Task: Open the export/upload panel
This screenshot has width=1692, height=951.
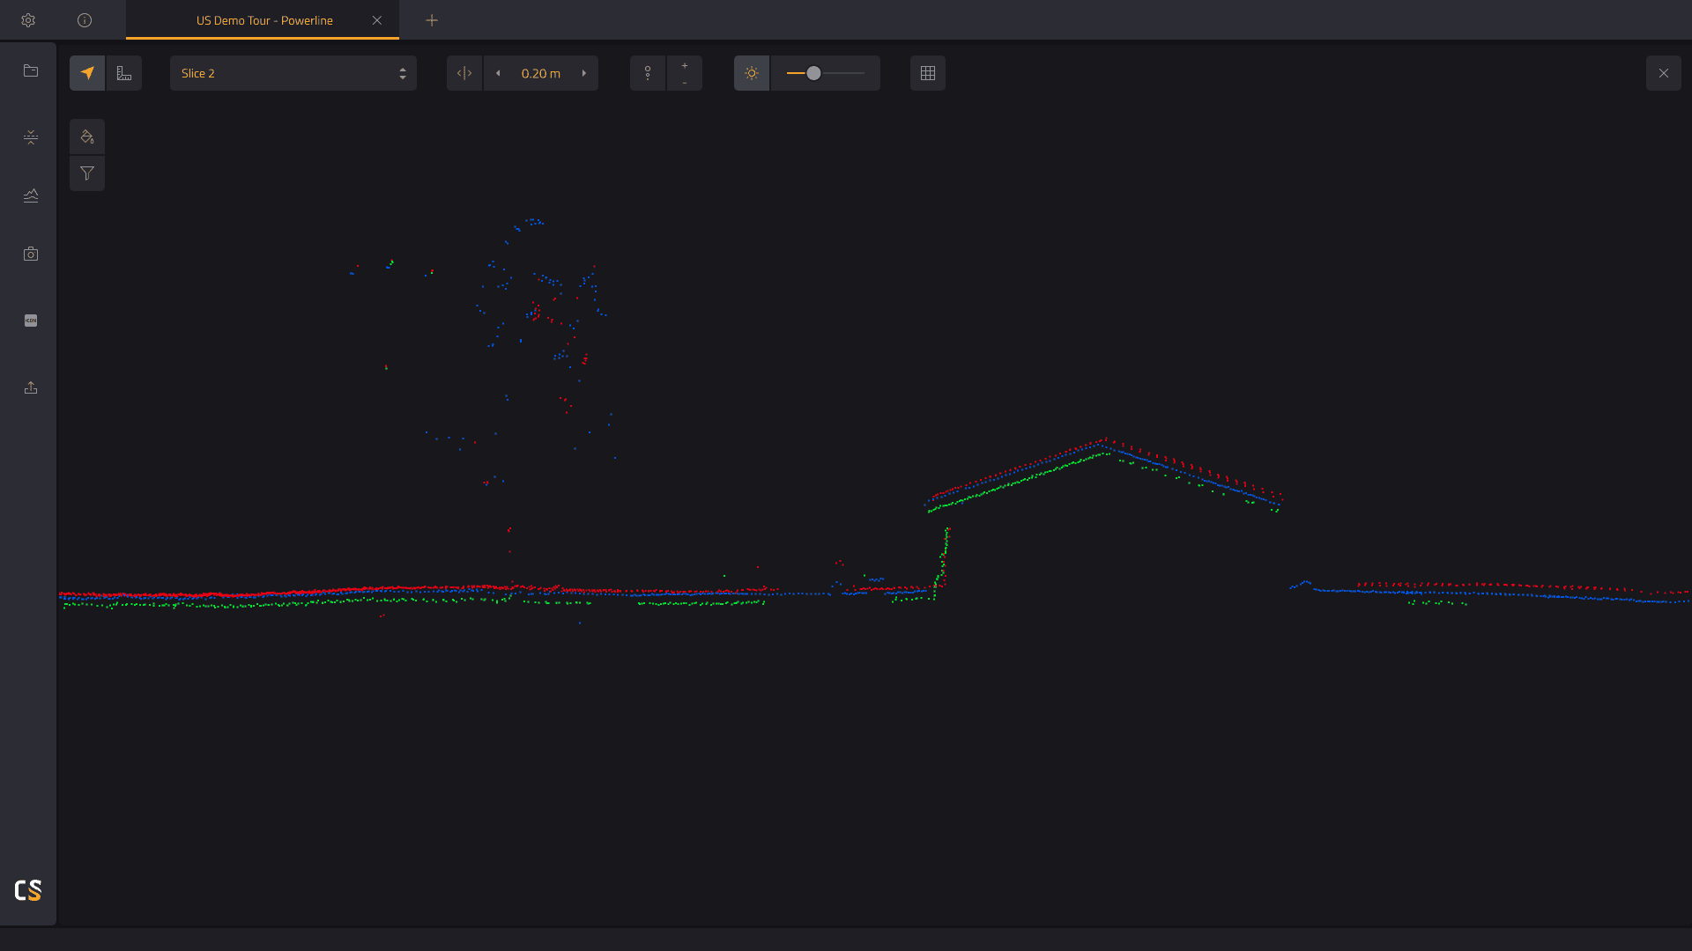Action: (31, 387)
